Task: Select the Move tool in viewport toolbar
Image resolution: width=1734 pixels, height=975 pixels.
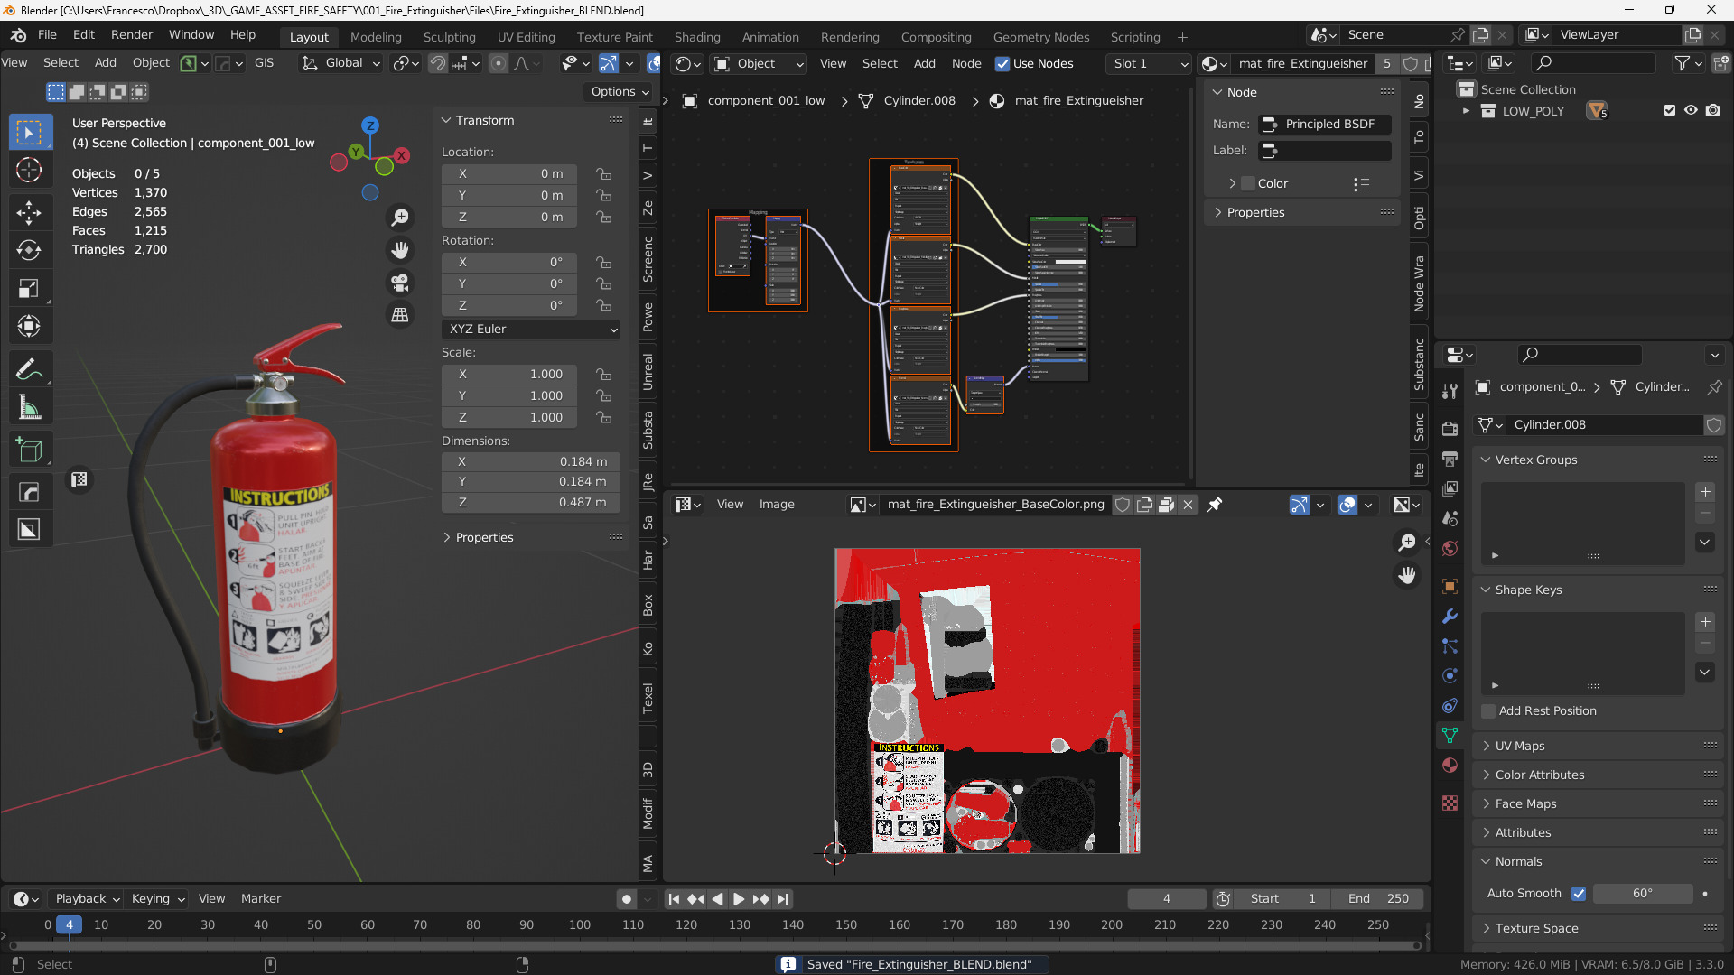Action: click(x=29, y=212)
